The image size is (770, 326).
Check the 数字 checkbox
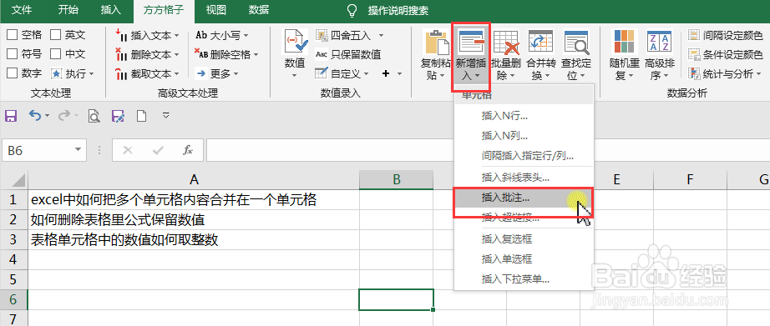pos(13,73)
